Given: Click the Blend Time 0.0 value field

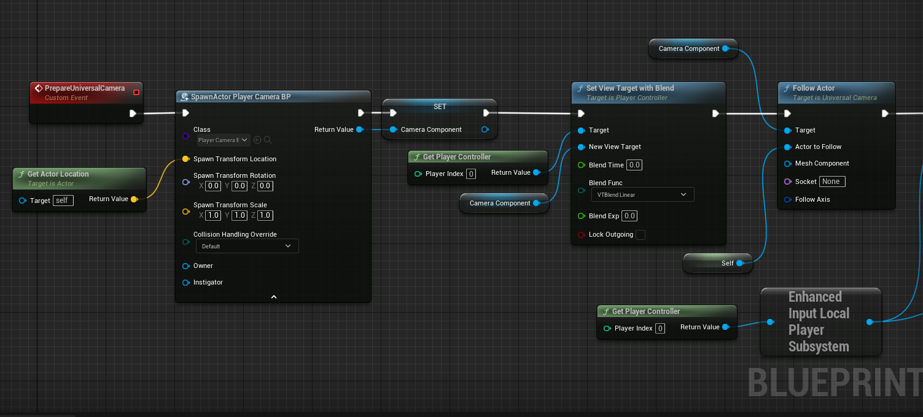Looking at the screenshot, I should (634, 165).
